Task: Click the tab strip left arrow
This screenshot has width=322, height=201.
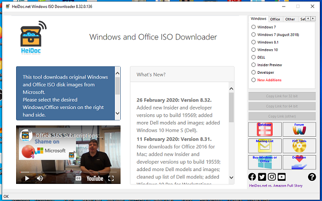Action: pyautogui.click(x=308, y=19)
